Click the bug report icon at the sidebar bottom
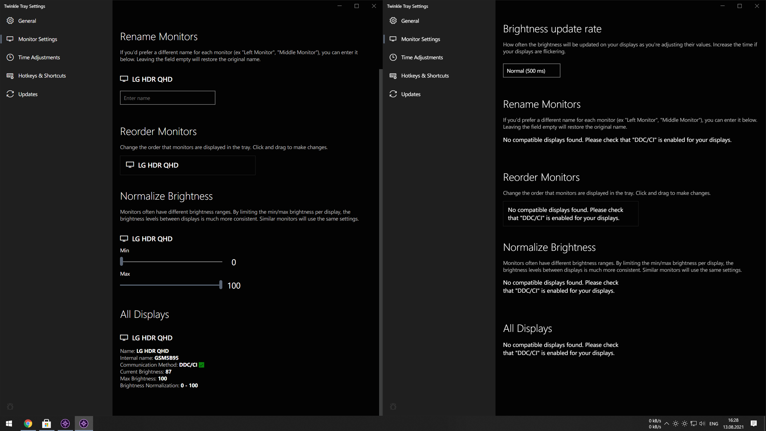Viewport: 766px width, 431px height. 10,406
